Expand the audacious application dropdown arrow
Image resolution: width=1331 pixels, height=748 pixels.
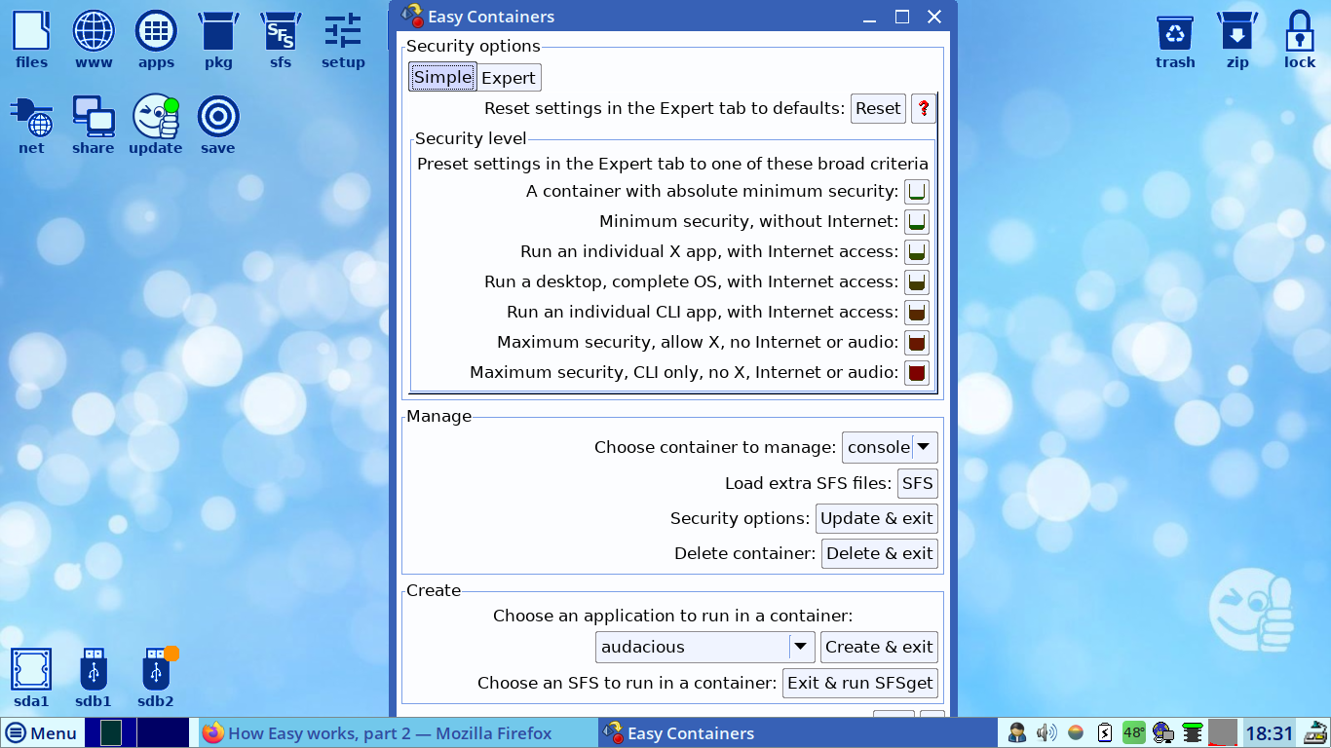point(801,647)
